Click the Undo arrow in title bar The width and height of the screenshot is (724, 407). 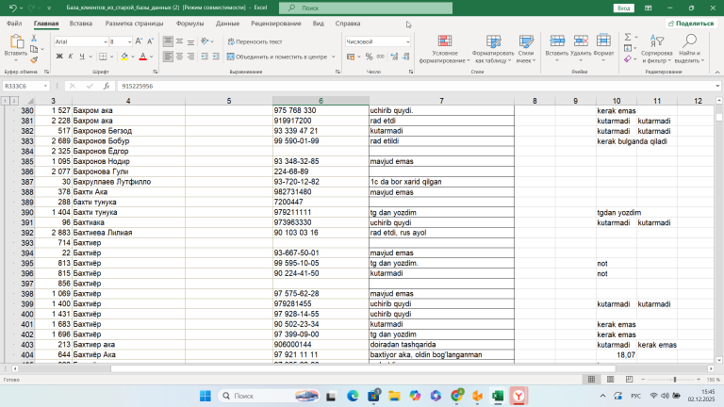[12, 8]
